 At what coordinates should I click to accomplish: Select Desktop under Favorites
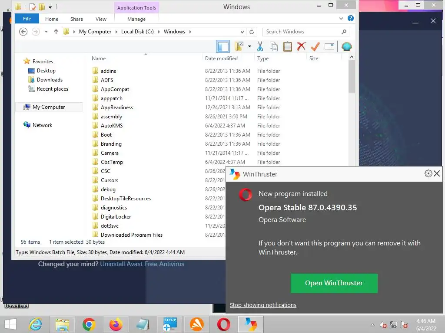click(x=46, y=71)
